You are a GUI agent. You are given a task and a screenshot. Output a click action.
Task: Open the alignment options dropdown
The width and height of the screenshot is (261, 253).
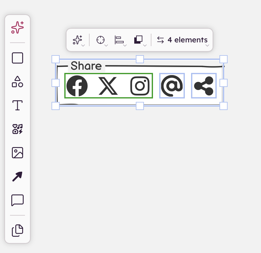121,40
